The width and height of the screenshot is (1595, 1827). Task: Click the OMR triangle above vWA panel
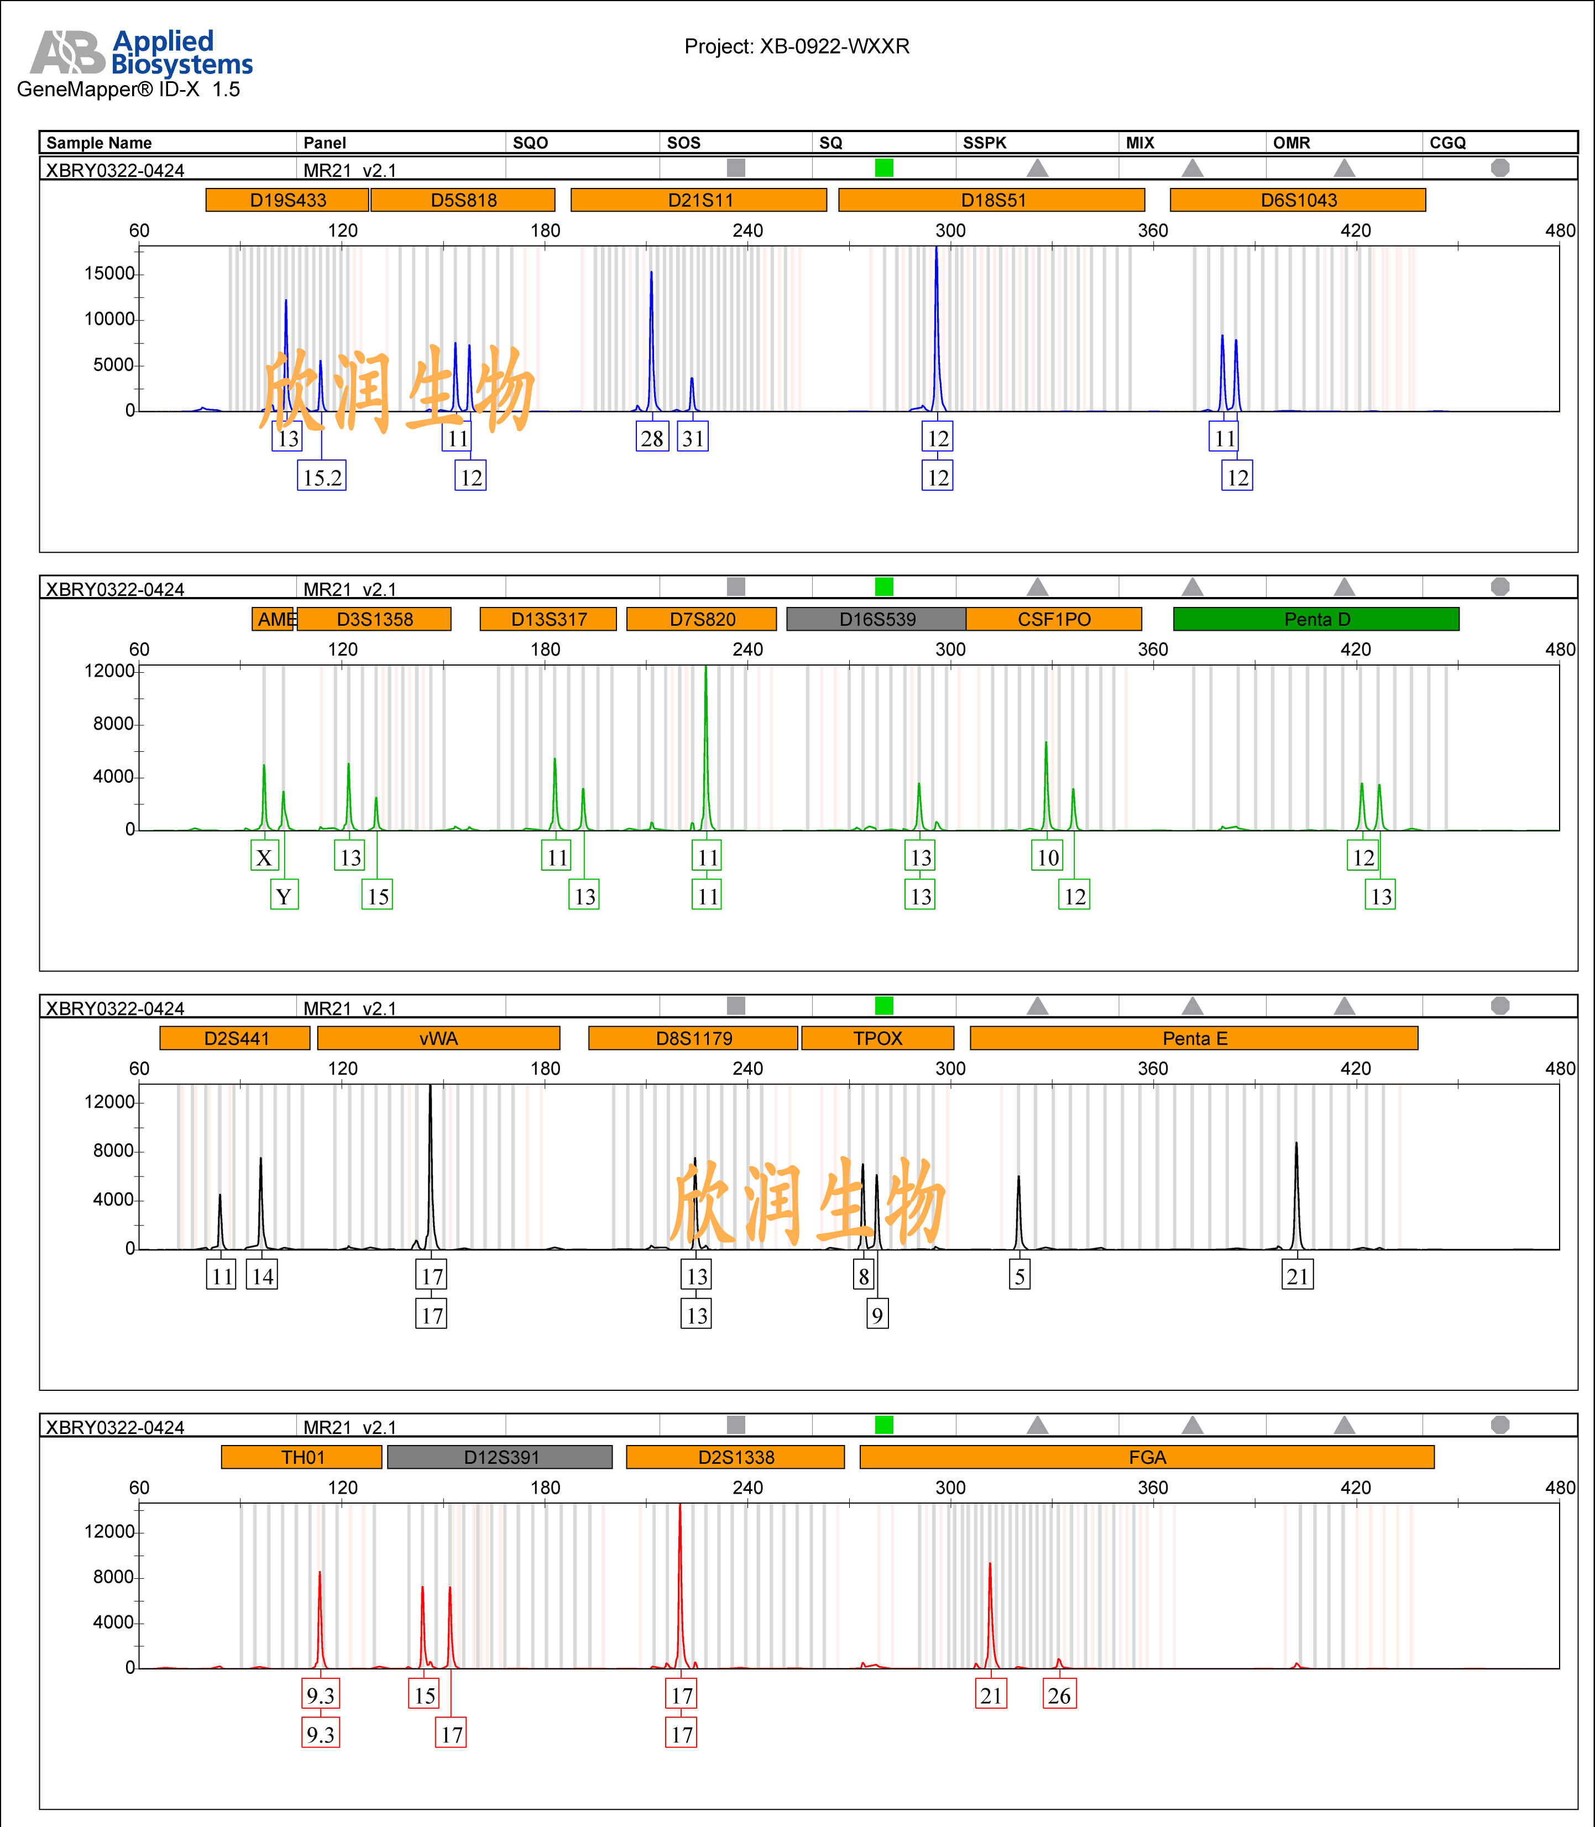[1345, 1006]
